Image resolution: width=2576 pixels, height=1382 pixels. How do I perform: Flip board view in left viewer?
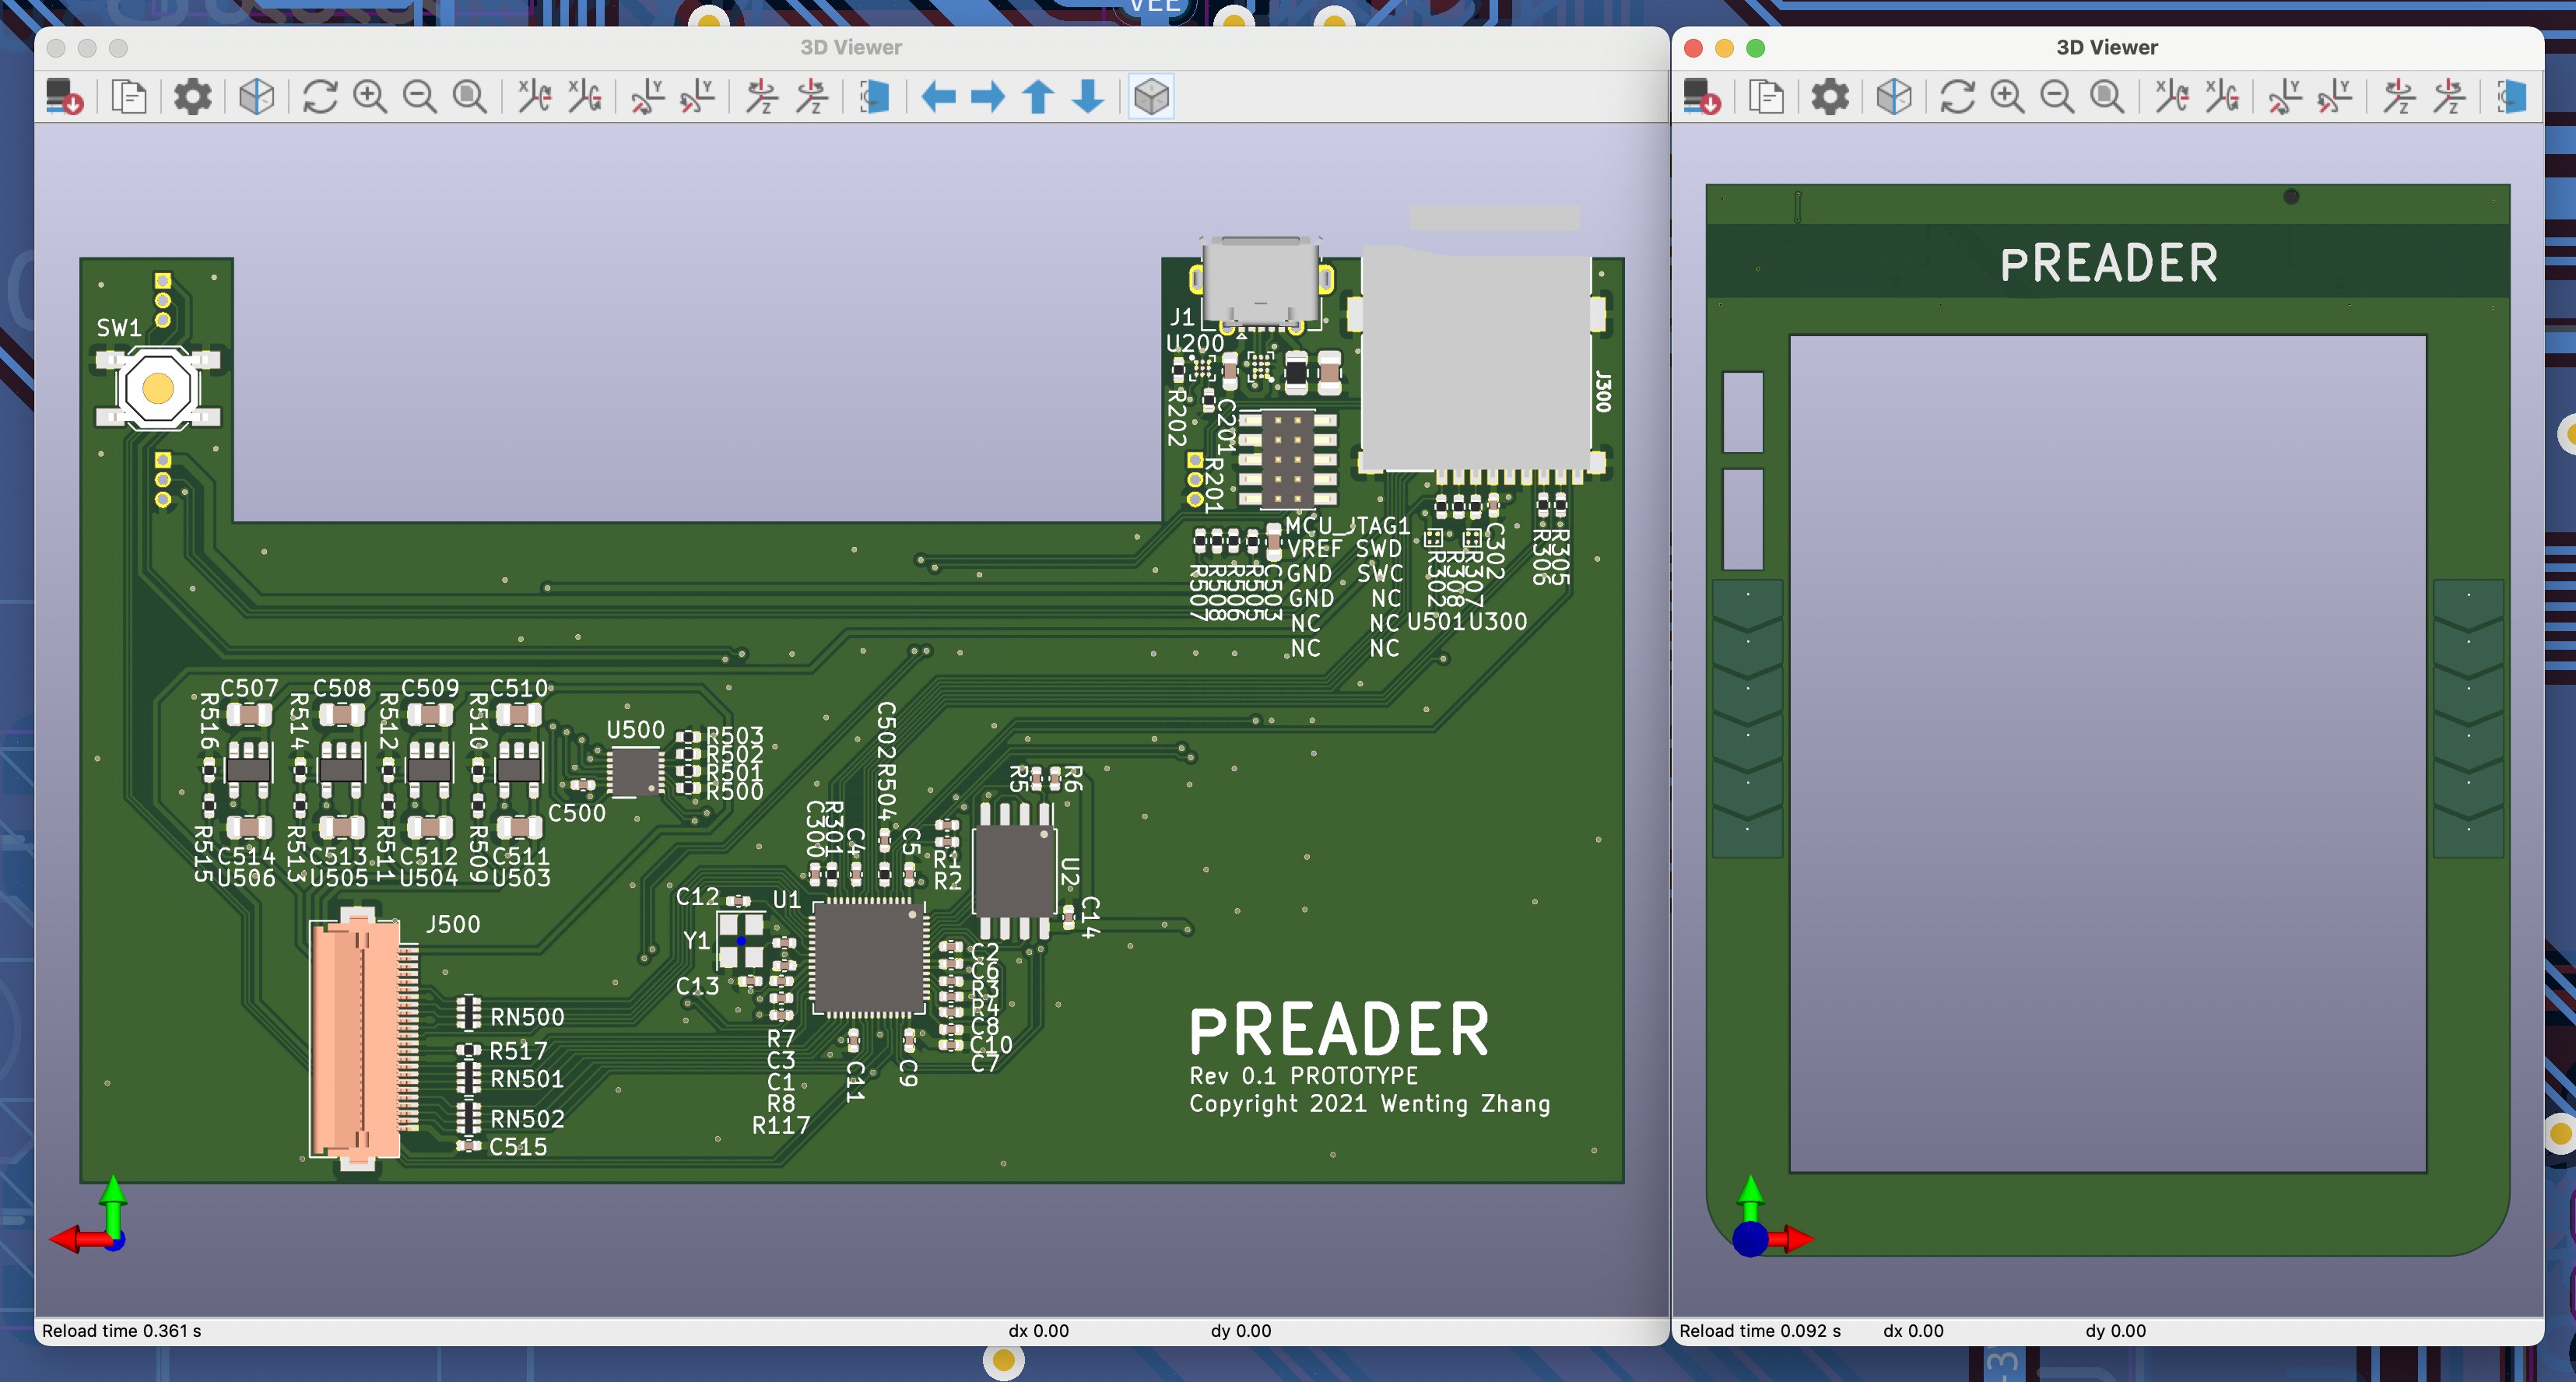pos(875,97)
